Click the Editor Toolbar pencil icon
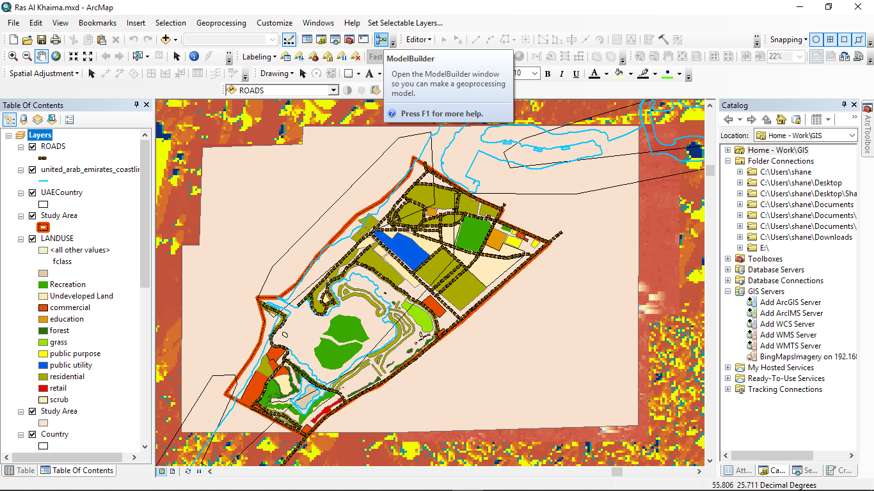The width and height of the screenshot is (874, 491). click(289, 40)
